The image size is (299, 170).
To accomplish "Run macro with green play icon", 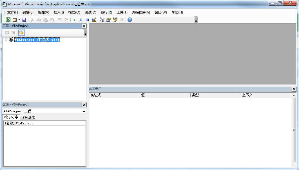I will [x=75, y=20].
